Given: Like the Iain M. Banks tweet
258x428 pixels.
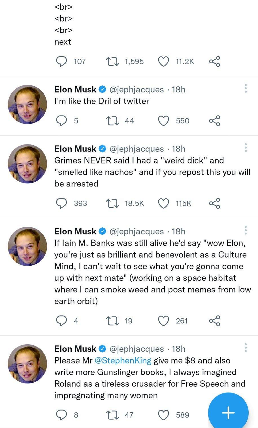Looking at the screenshot, I should click(163, 321).
